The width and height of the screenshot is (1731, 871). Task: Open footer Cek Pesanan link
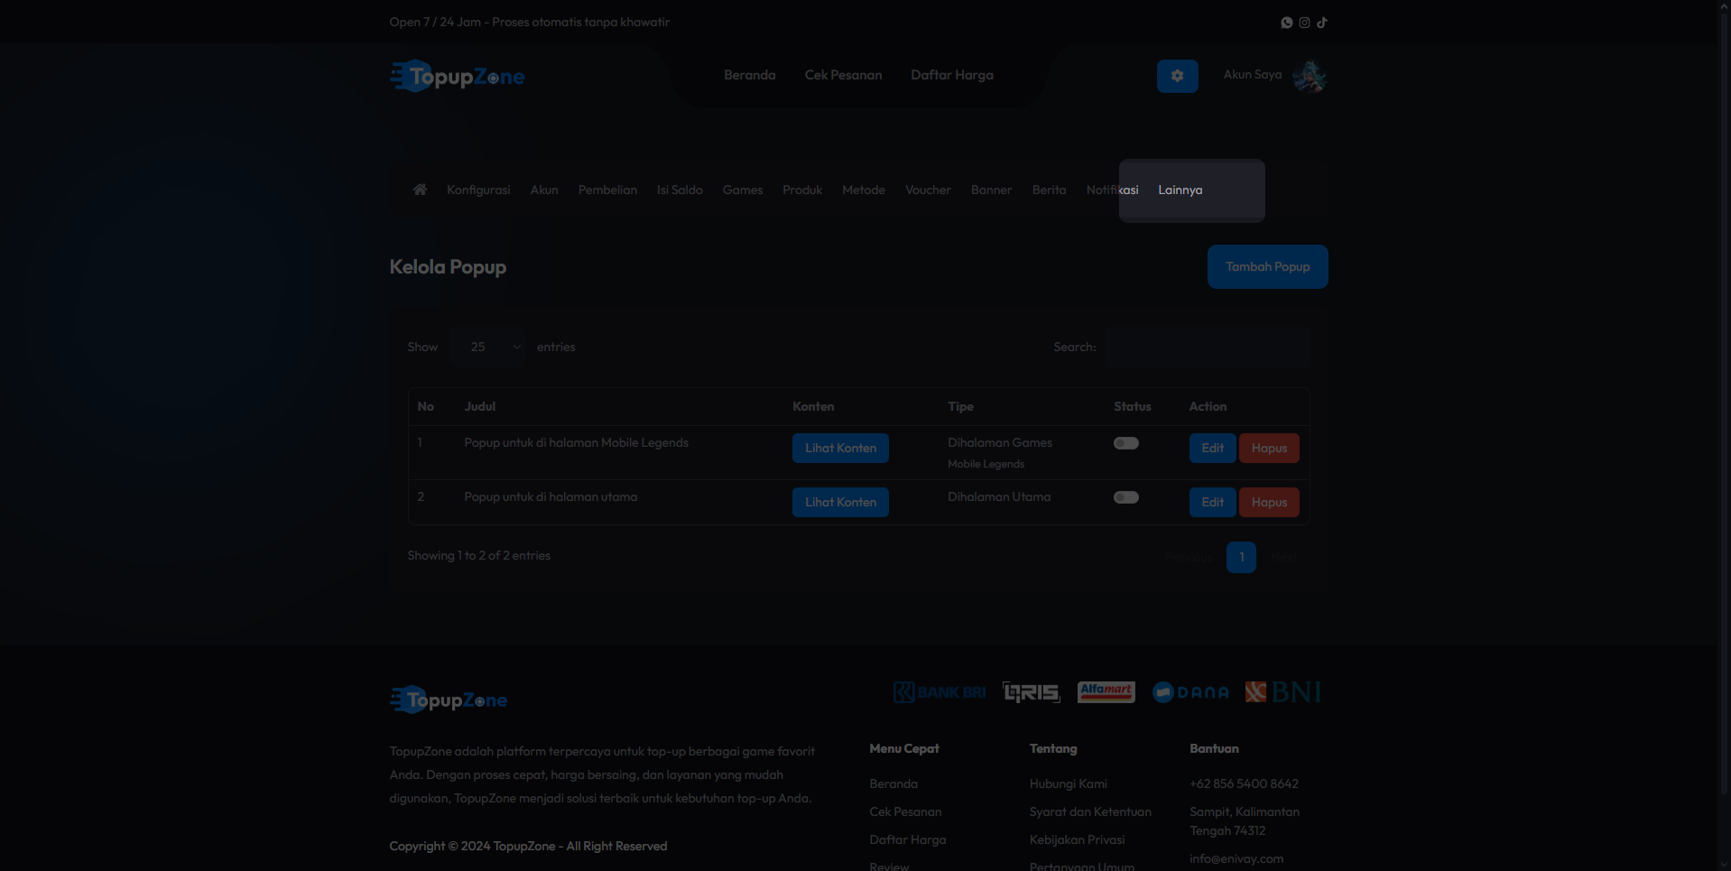(x=905, y=811)
